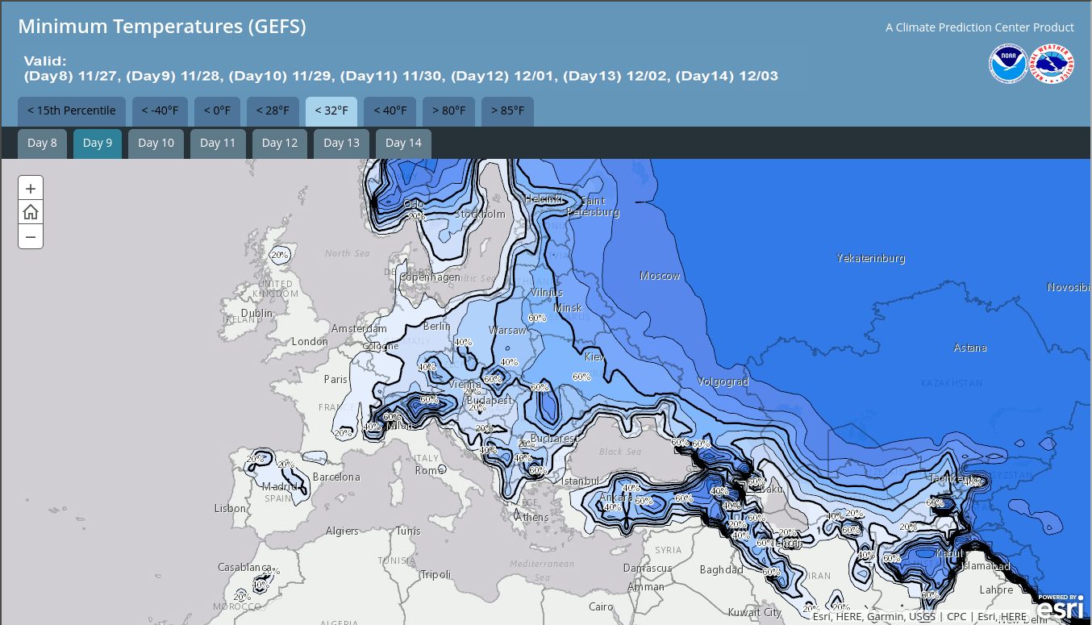Switch to the Day 14 forecast
This screenshot has width=1092, height=625.
[403, 144]
